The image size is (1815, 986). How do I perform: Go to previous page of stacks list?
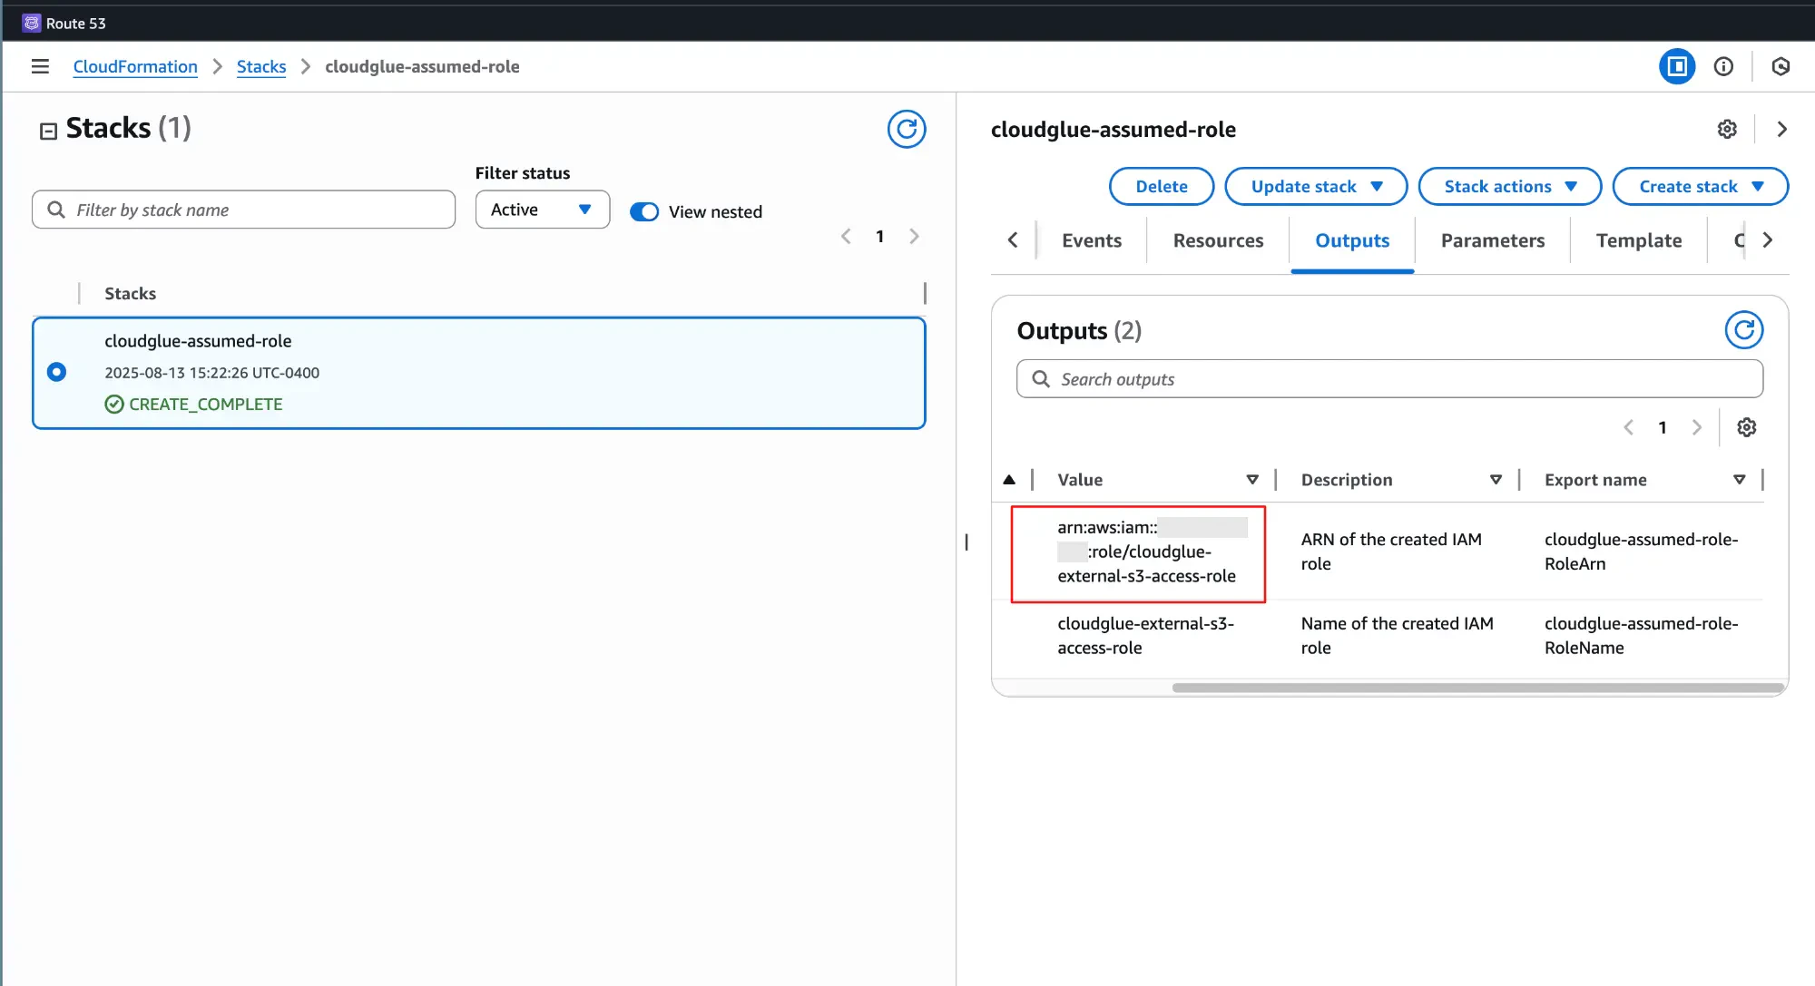click(846, 237)
